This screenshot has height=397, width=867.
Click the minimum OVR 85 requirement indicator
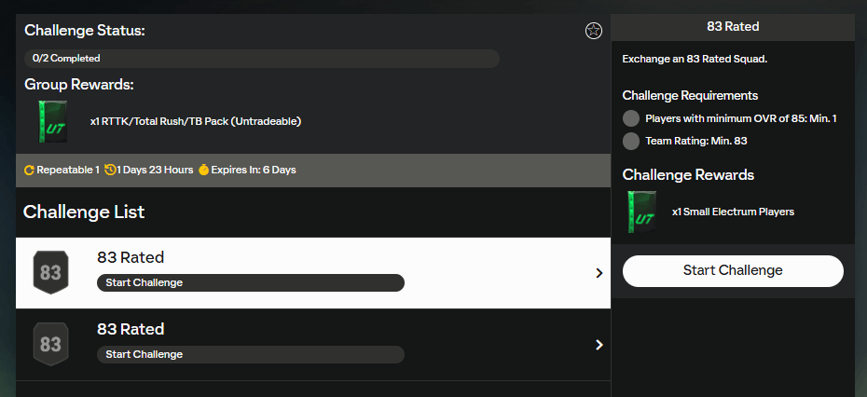coord(631,118)
